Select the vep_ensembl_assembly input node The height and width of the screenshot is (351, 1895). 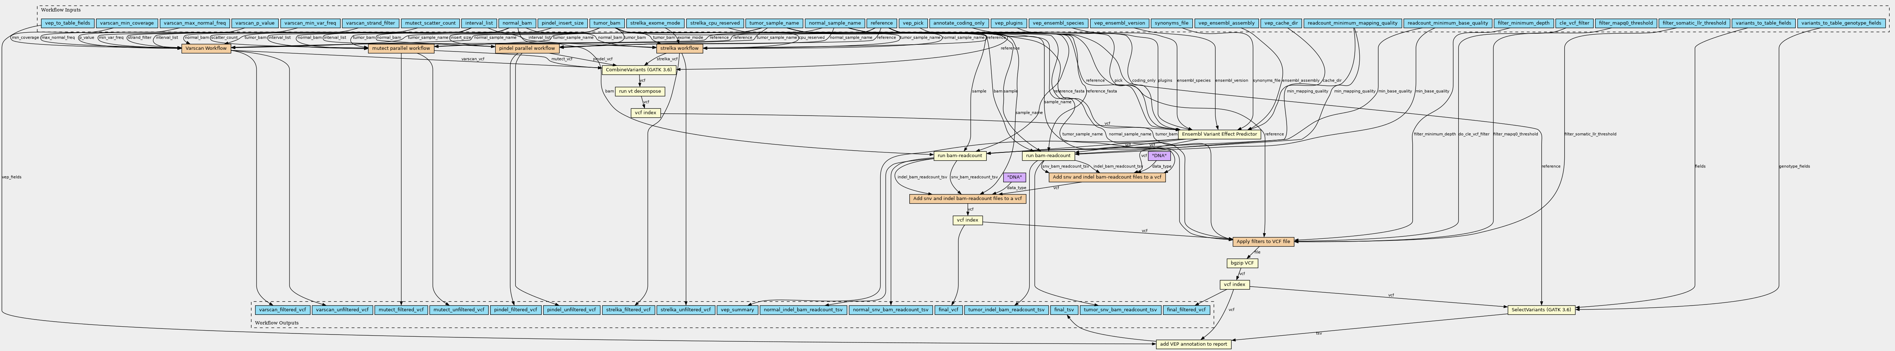coord(1226,24)
